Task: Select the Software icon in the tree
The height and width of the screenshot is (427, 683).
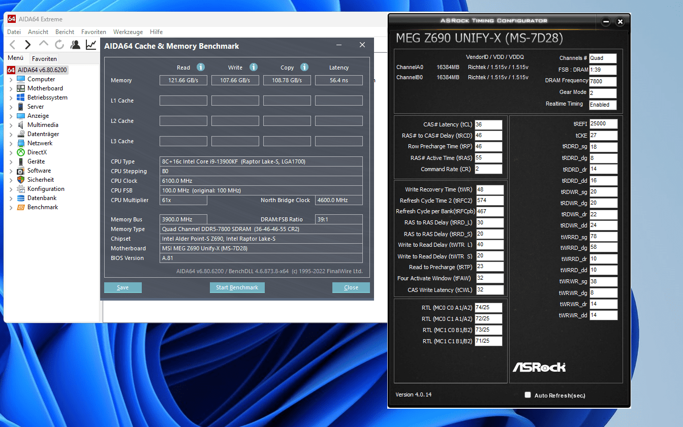Action: pos(21,171)
